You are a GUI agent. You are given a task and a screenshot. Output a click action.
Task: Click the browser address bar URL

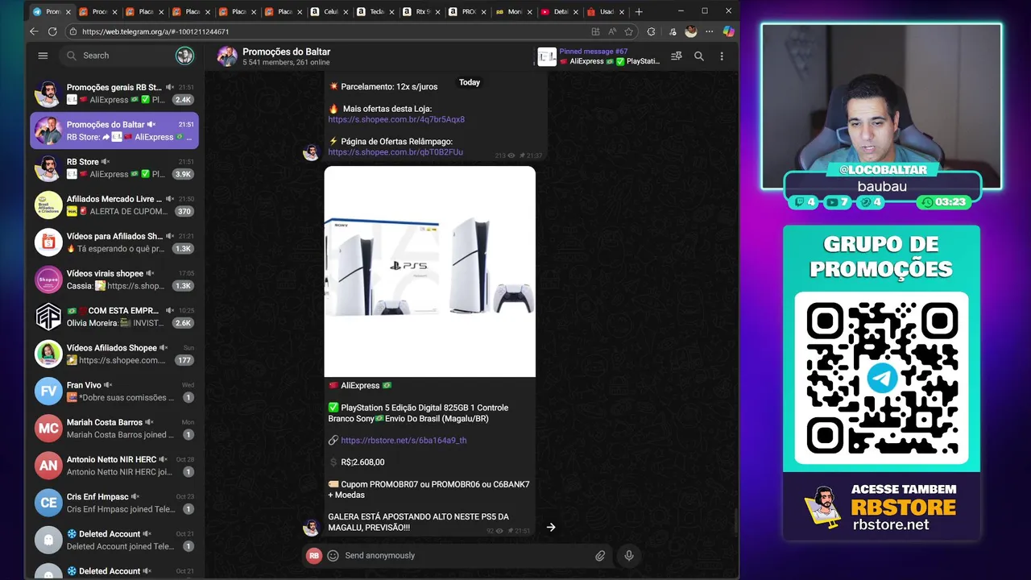point(155,31)
